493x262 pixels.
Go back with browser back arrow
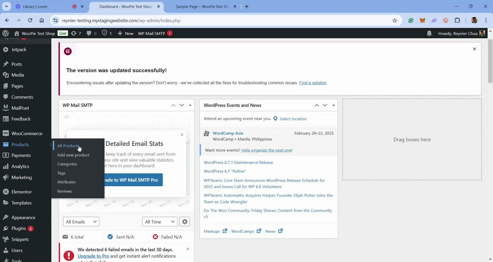tap(7, 20)
